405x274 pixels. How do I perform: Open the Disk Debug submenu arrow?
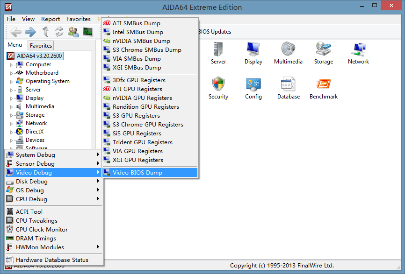(x=98, y=181)
